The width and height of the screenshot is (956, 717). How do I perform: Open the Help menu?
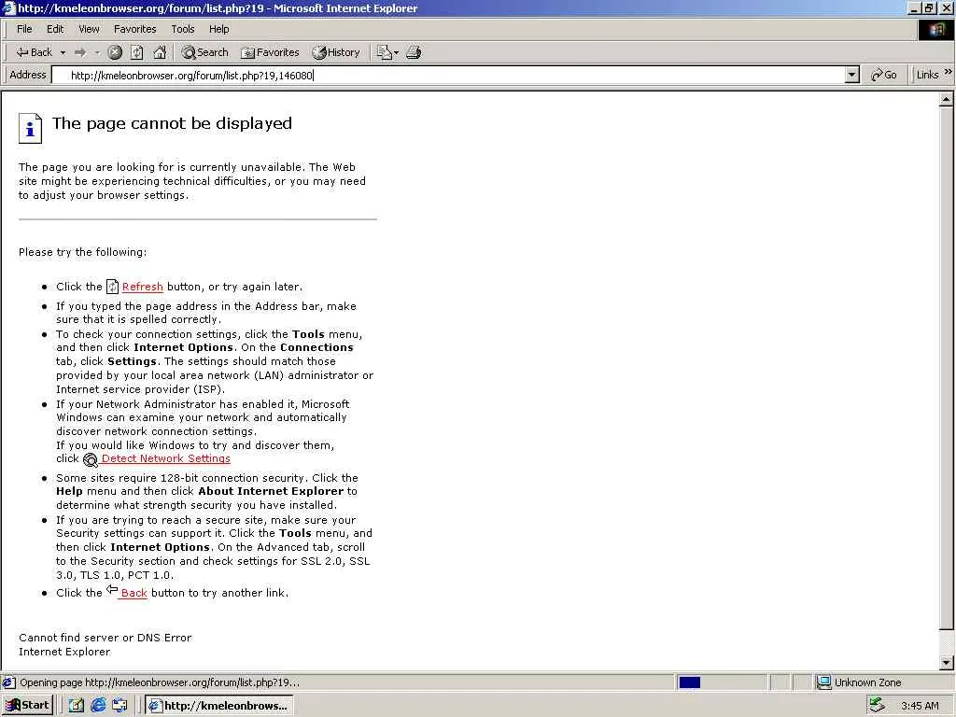[218, 29]
